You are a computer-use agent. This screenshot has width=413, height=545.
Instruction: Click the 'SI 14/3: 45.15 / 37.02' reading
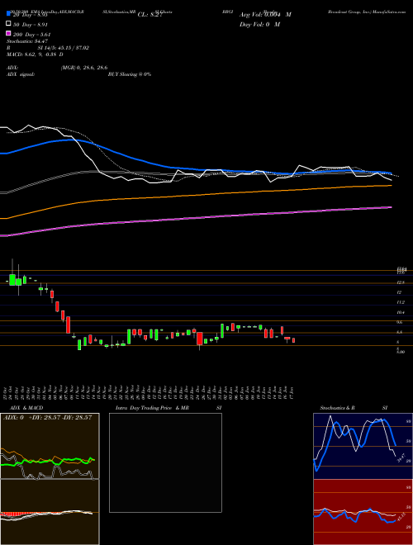pos(64,48)
